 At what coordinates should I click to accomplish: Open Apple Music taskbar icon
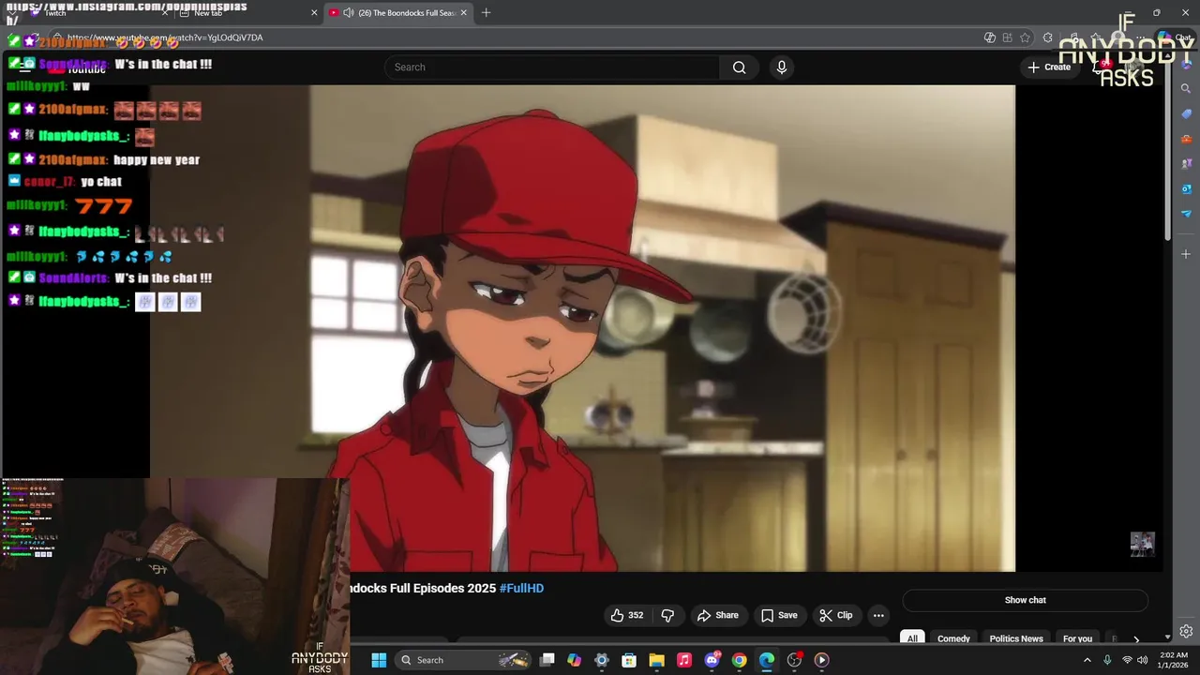click(x=684, y=660)
